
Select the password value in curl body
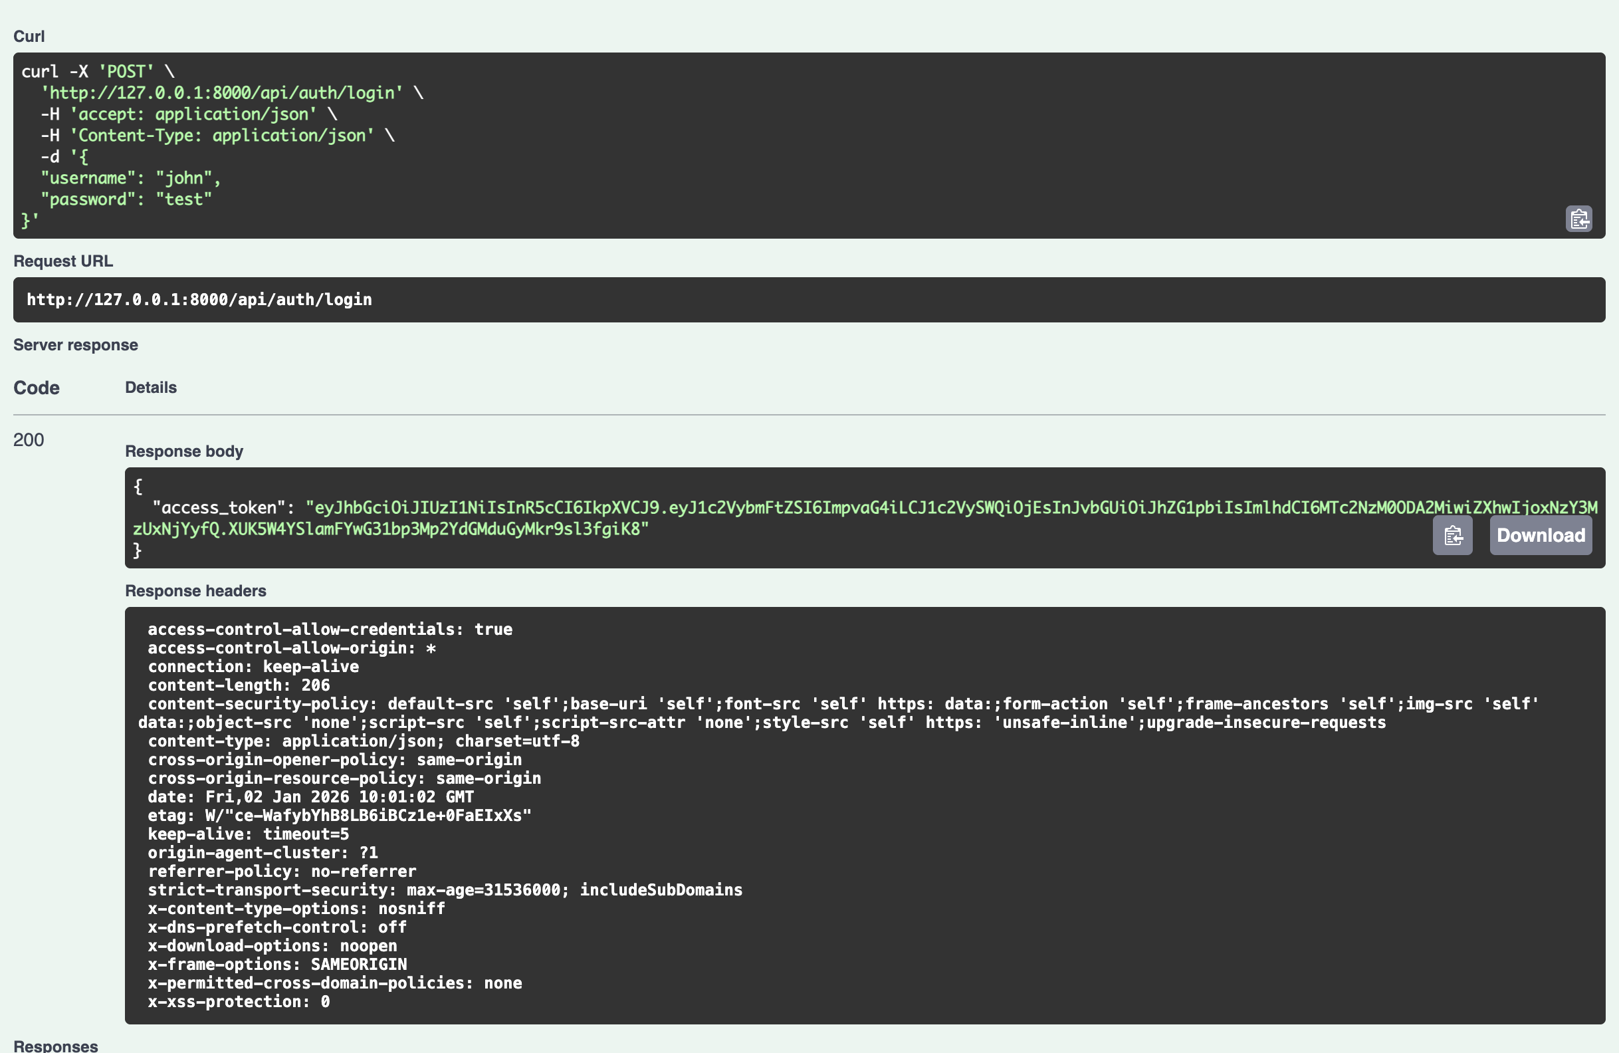click(x=182, y=199)
